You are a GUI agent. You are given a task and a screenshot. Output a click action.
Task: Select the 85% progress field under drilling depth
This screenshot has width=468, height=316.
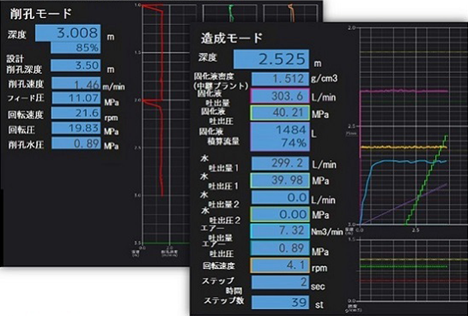coord(66,48)
